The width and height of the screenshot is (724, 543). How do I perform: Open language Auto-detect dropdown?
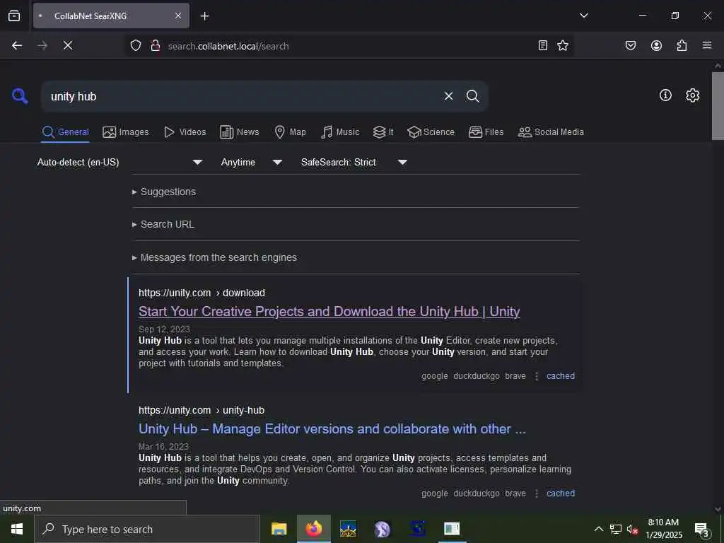[119, 162]
